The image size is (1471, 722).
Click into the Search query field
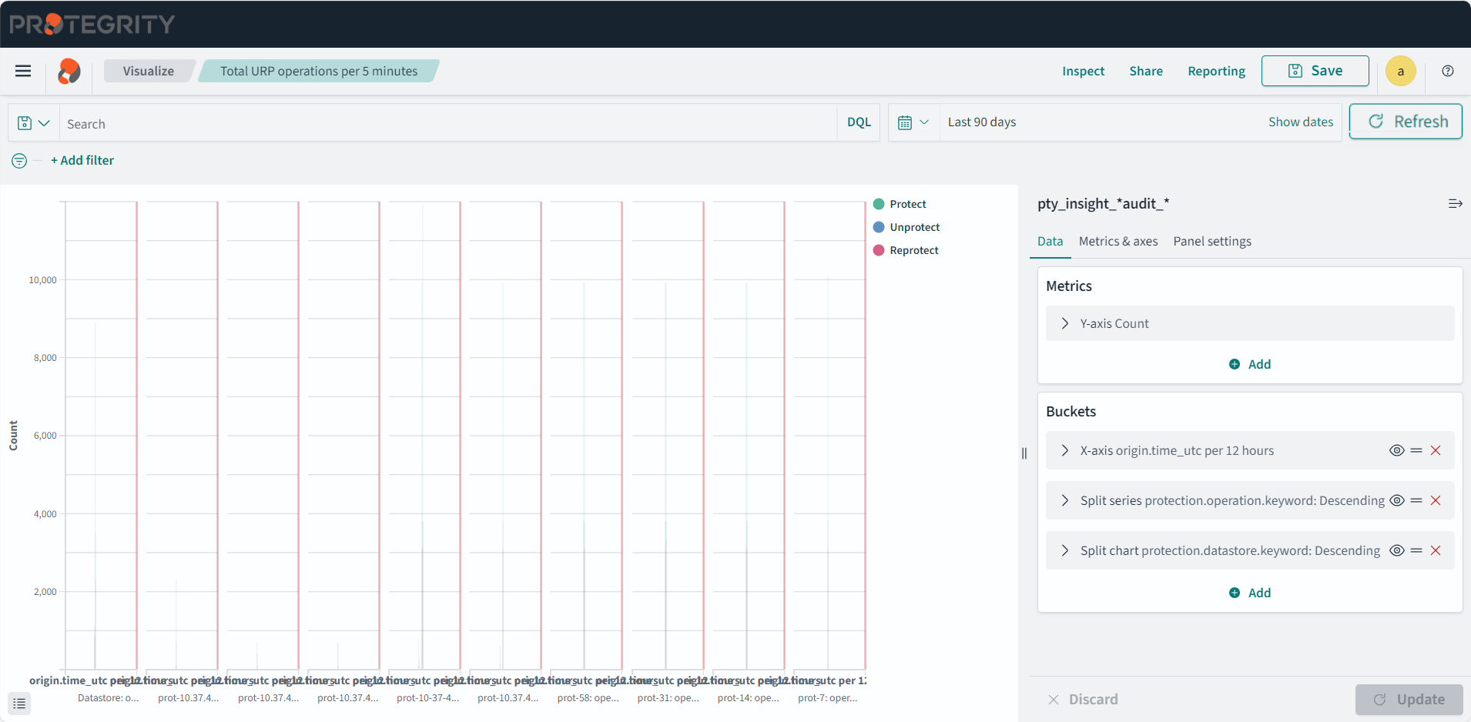[447, 123]
